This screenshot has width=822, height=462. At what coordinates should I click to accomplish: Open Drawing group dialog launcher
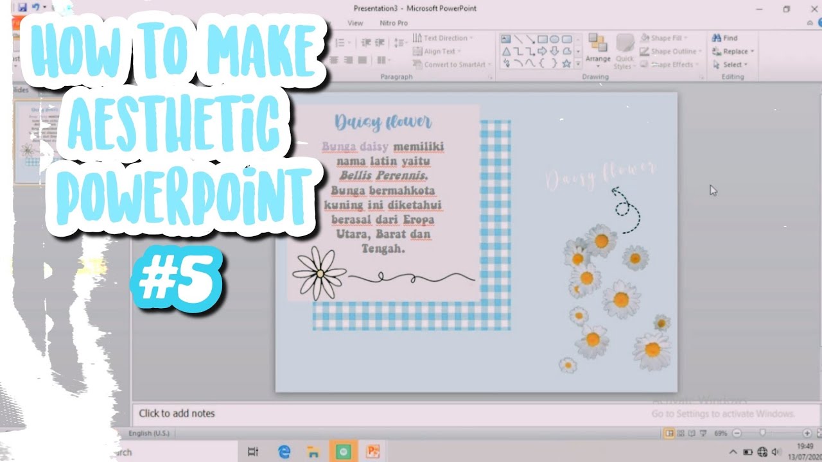coord(701,77)
